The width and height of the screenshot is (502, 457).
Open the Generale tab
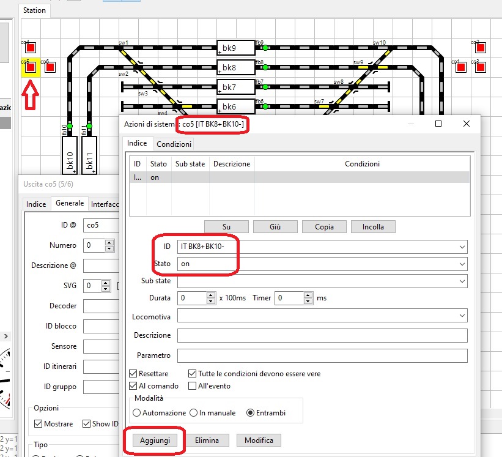point(70,204)
